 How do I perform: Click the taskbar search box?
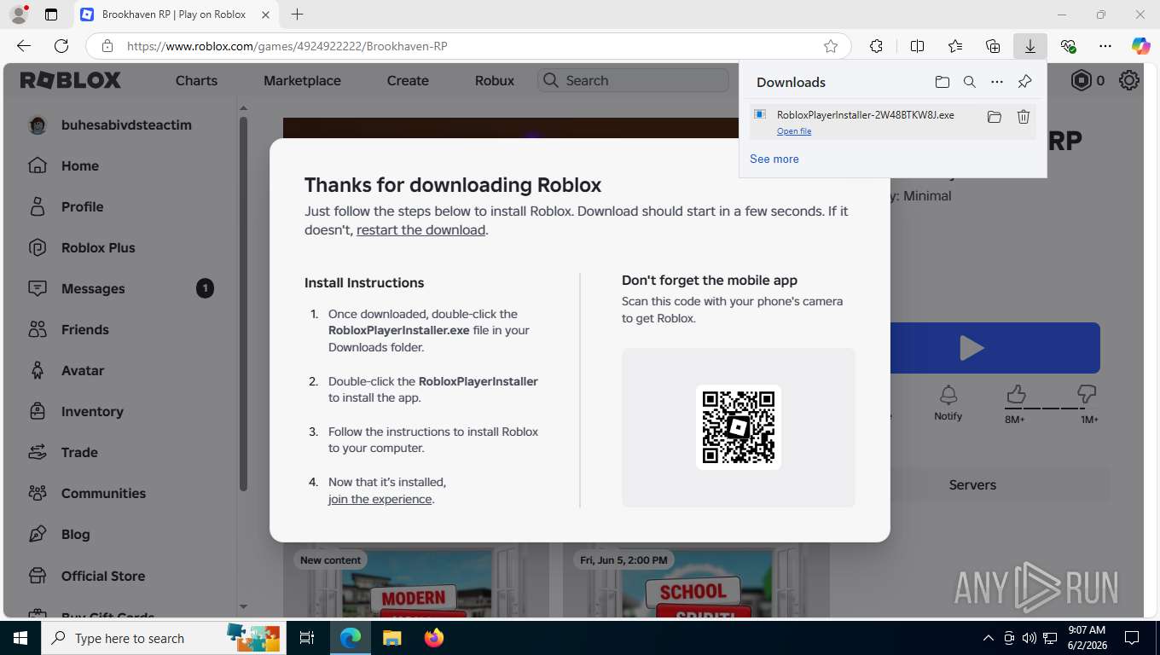162,638
